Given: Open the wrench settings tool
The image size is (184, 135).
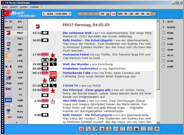Looking at the screenshot, I should pos(130,129).
